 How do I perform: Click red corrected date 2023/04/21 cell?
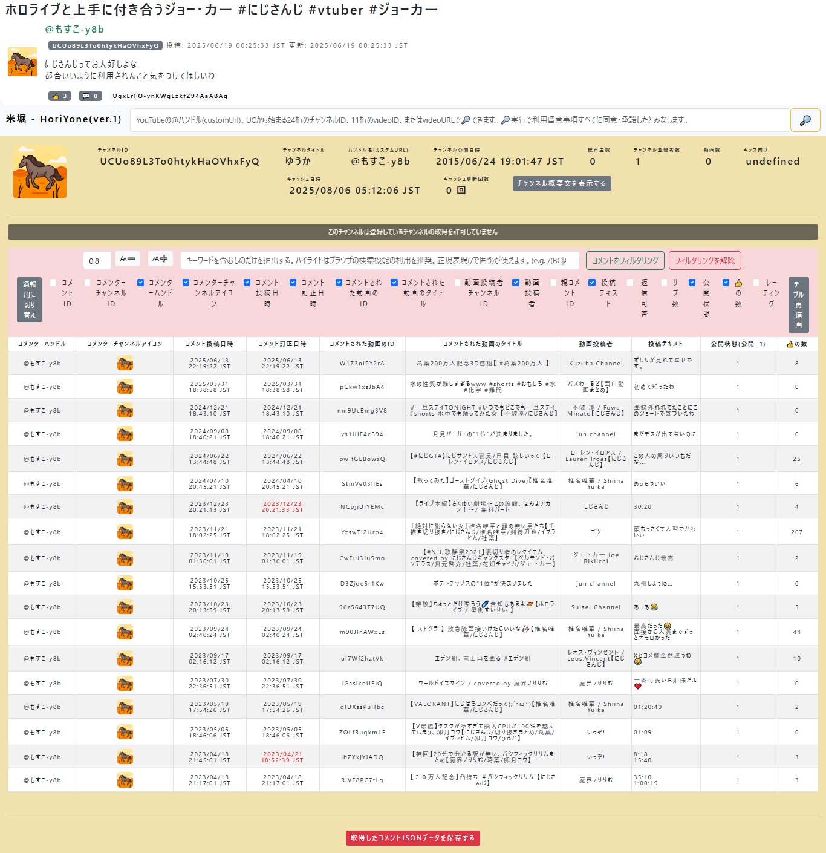[x=282, y=757]
